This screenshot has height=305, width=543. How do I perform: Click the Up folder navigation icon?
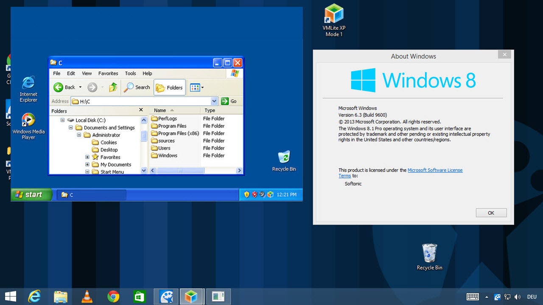113,87
